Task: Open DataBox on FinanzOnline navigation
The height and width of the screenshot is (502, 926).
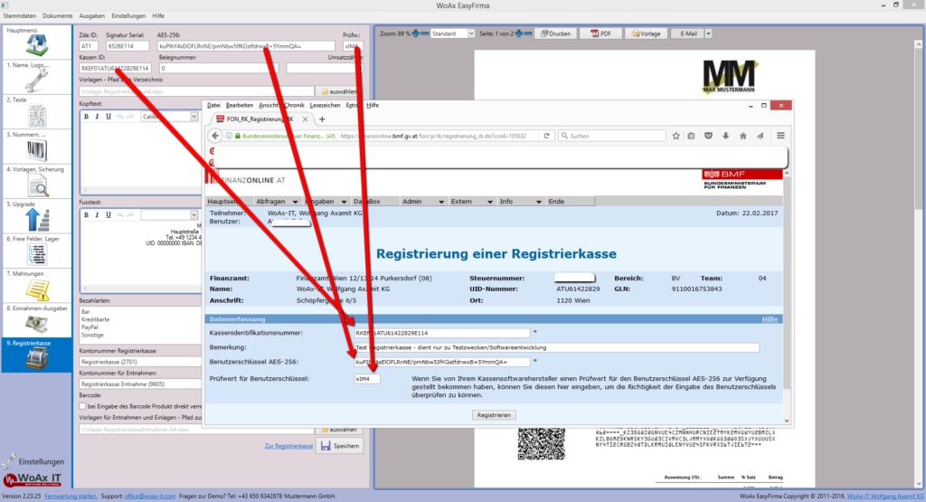Action: coord(367,202)
